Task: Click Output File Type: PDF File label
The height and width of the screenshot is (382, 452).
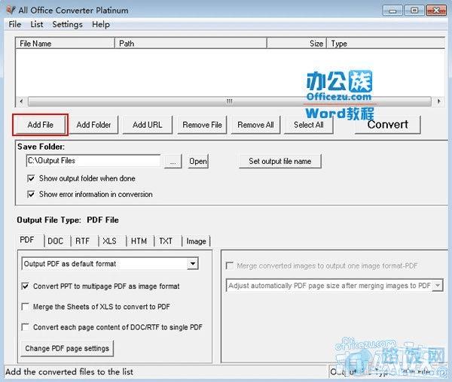Action: click(68, 220)
